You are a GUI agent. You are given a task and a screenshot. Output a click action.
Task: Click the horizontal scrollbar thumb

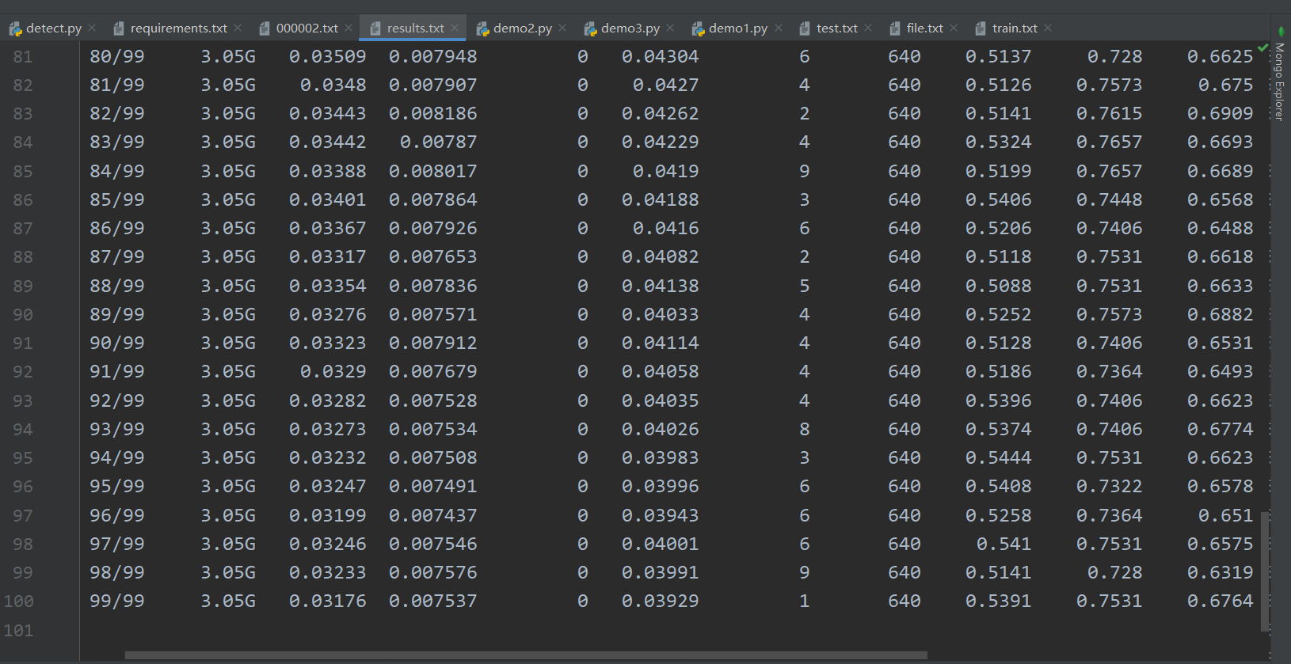526,655
